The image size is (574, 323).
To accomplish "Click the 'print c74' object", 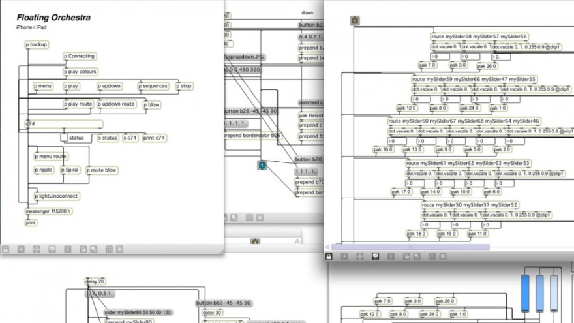I will [155, 138].
